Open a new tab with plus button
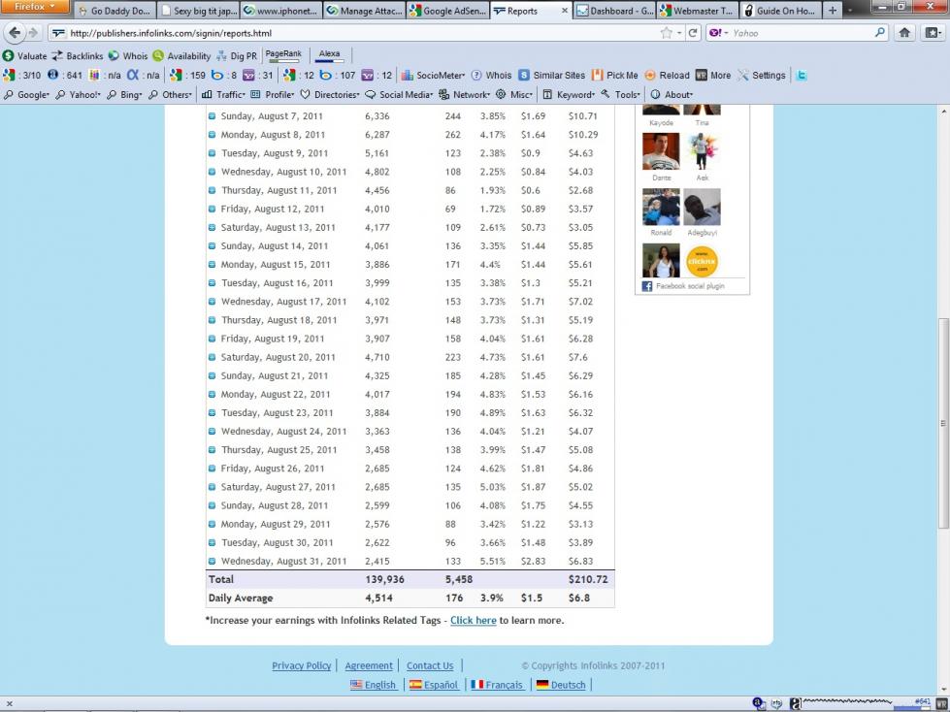 (x=832, y=11)
